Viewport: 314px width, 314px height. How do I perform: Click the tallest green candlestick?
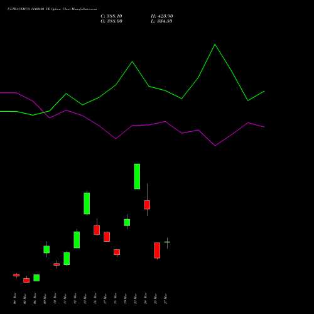click(x=137, y=176)
